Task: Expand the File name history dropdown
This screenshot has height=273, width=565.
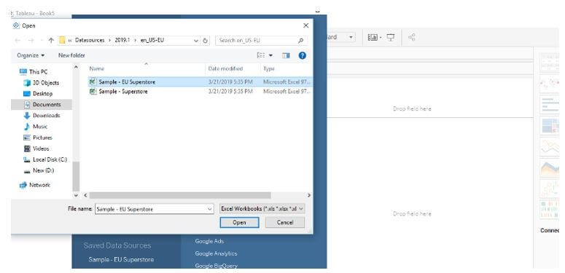Action: 210,209
